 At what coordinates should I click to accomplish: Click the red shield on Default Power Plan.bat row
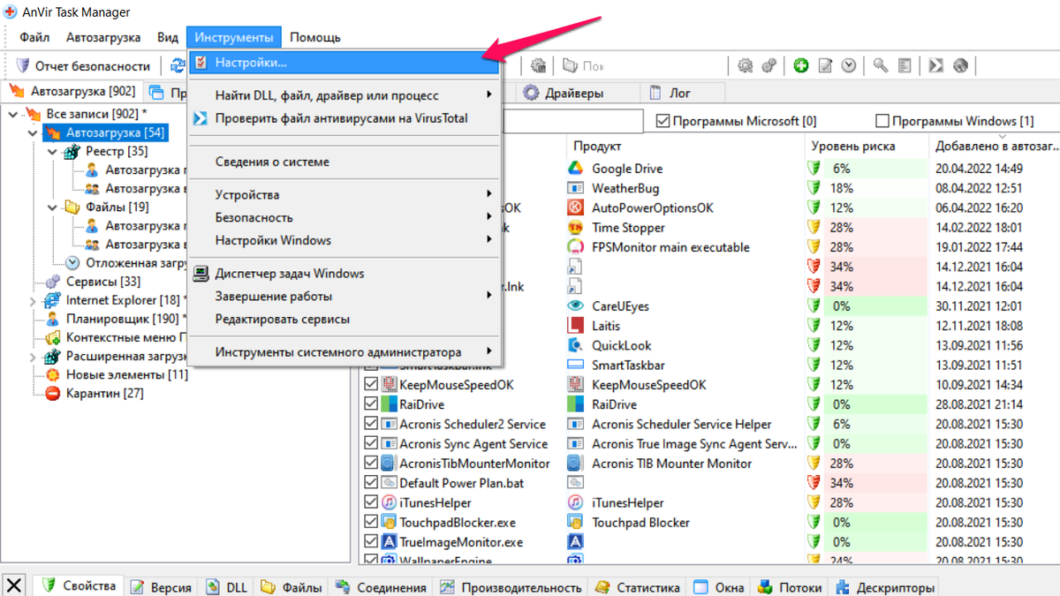814,483
